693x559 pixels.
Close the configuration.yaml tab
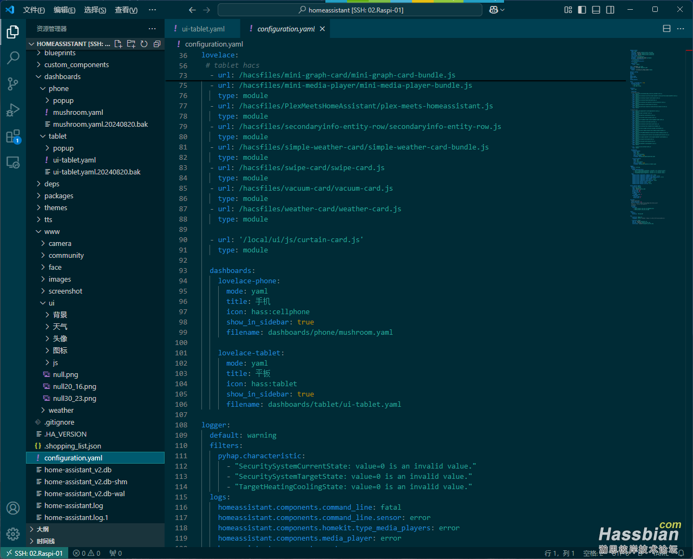(322, 29)
